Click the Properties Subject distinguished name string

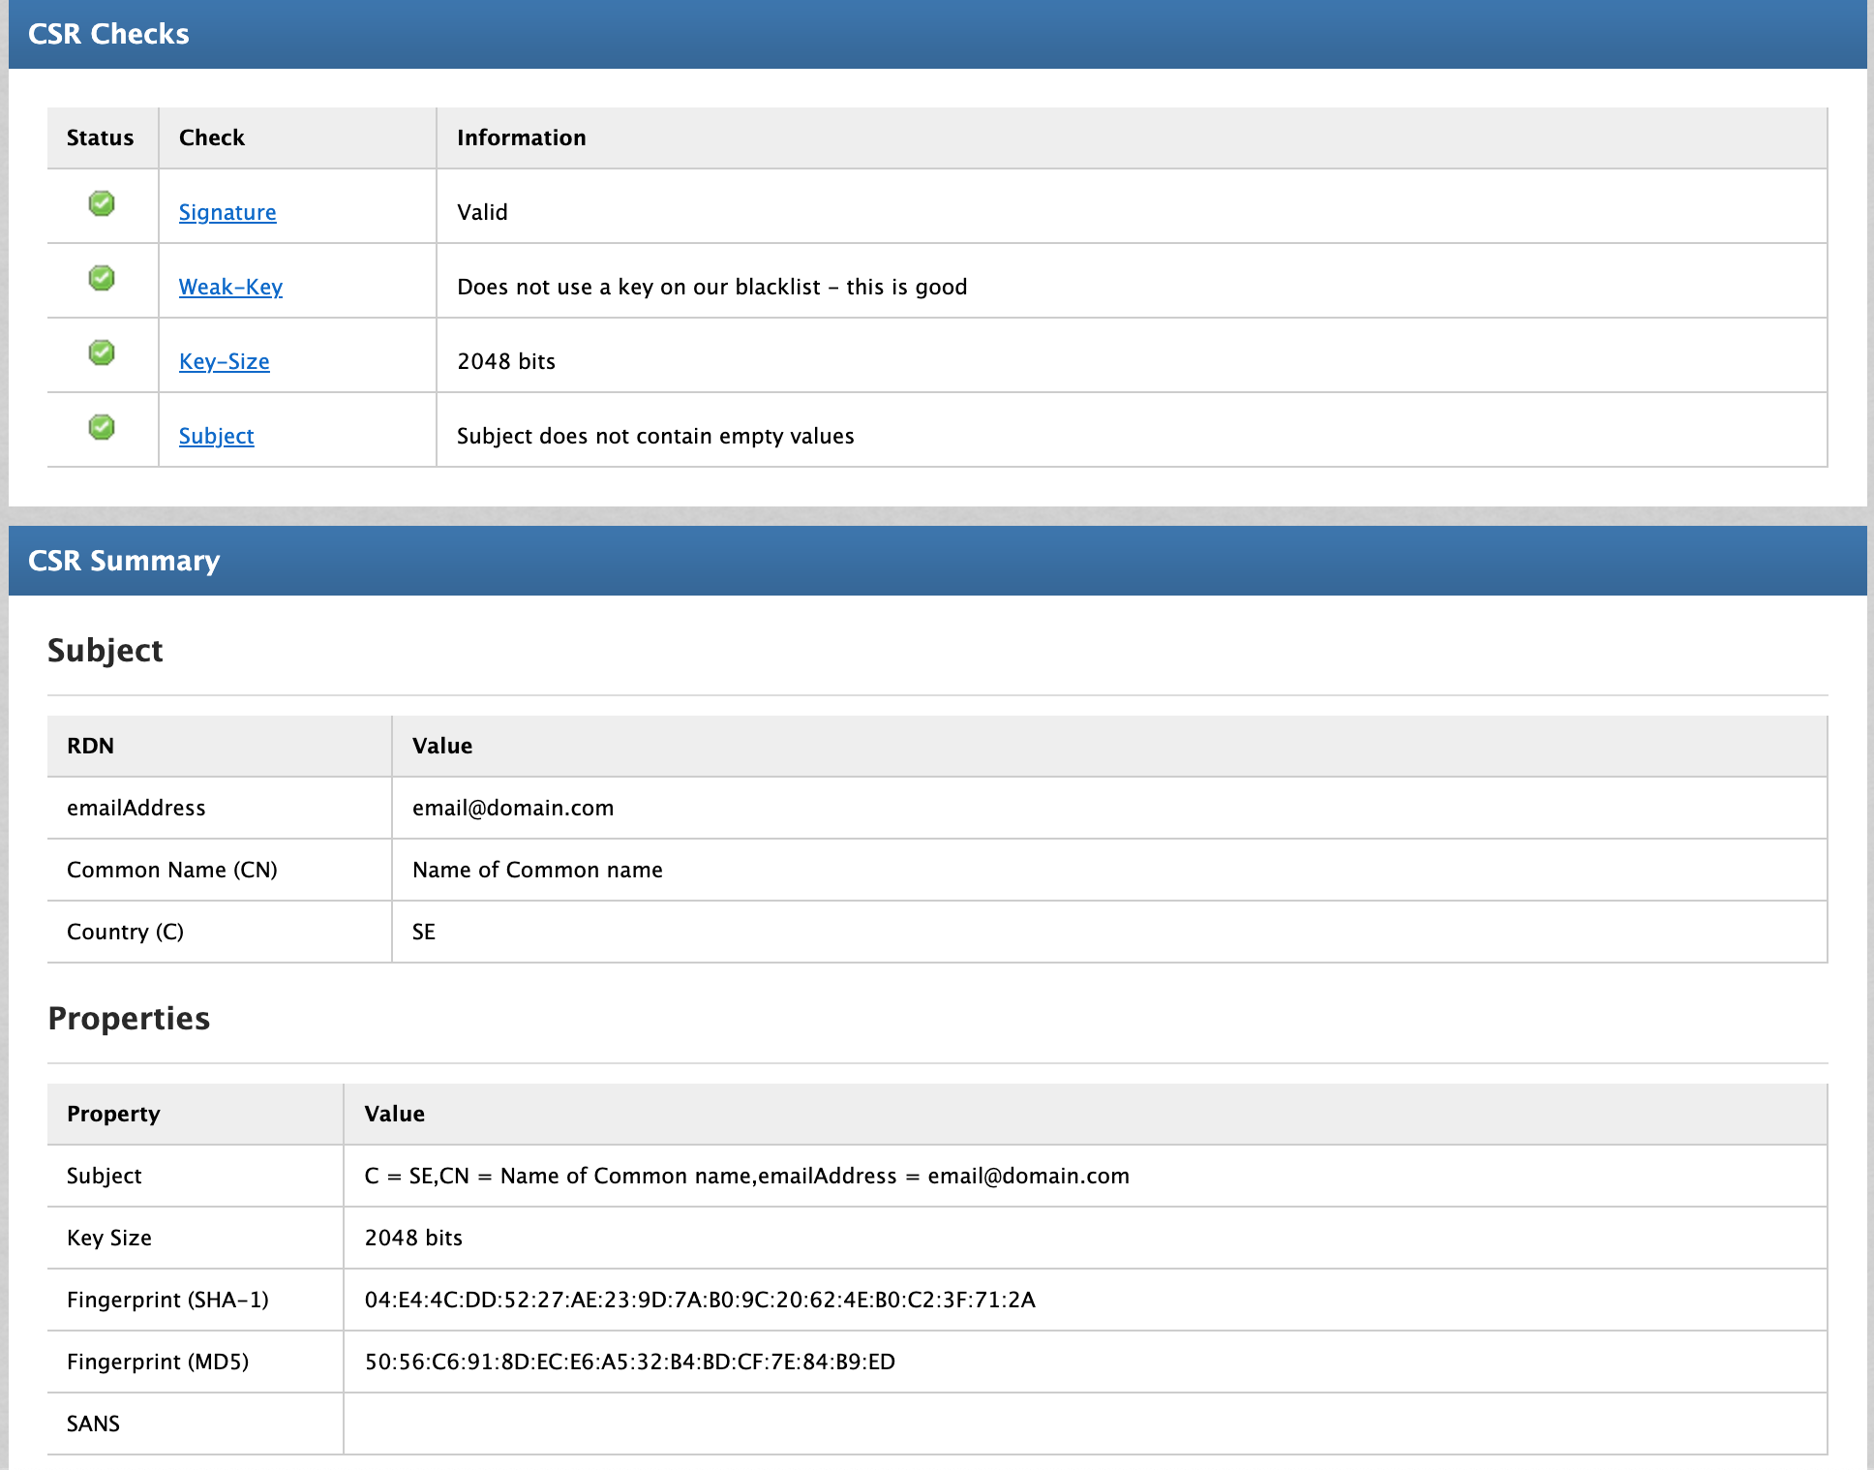click(x=746, y=1176)
